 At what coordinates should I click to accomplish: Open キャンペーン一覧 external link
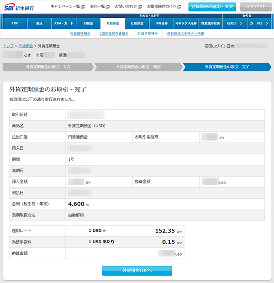tap(67, 7)
